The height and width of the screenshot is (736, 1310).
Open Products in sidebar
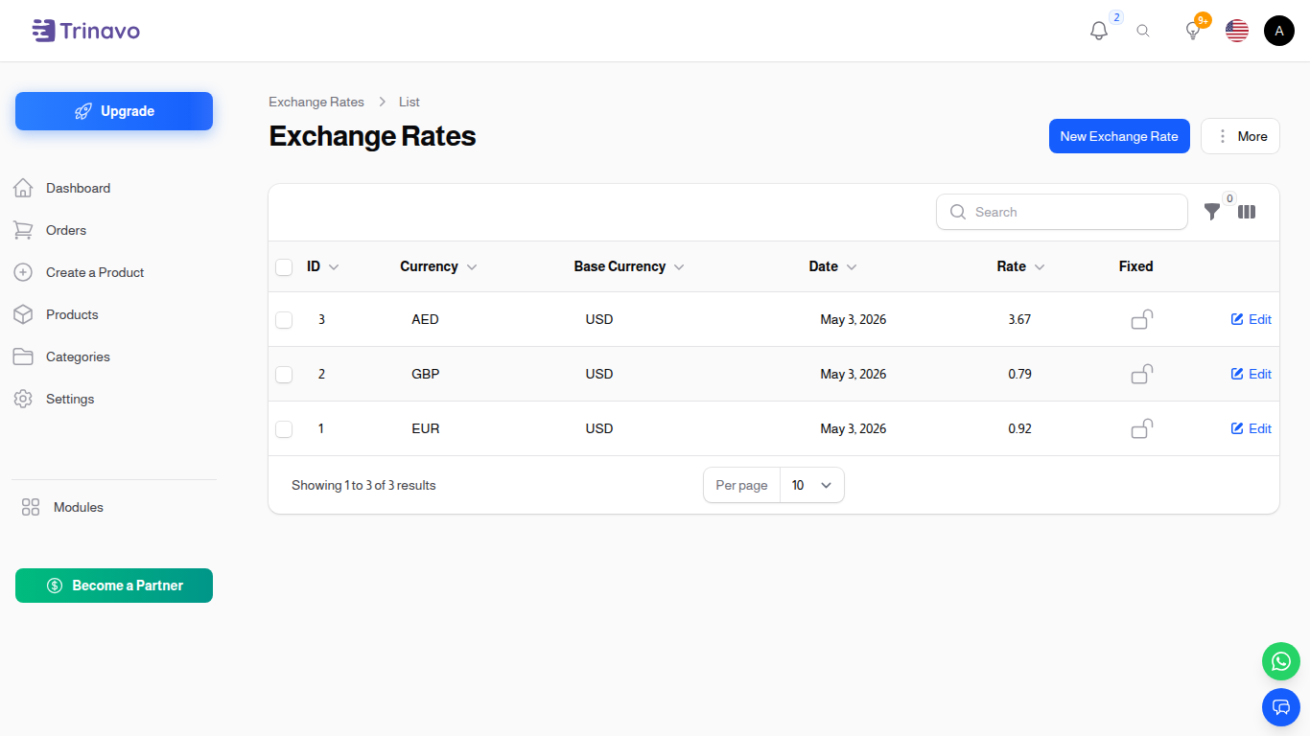coord(56,314)
